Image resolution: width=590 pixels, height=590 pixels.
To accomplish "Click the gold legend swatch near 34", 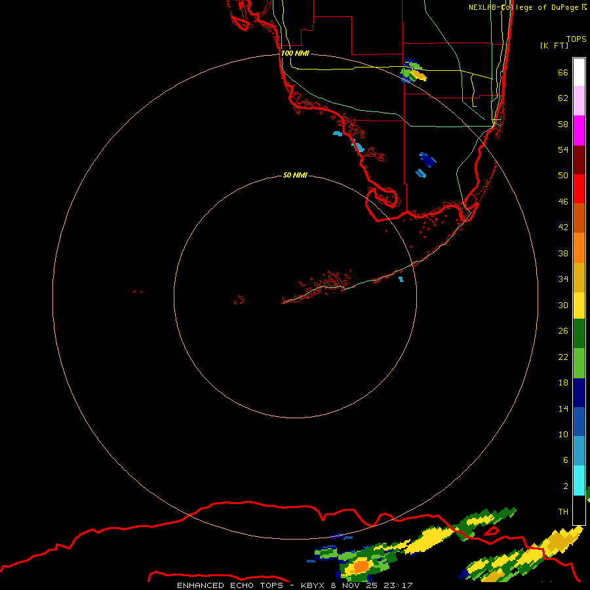I will pyautogui.click(x=579, y=277).
